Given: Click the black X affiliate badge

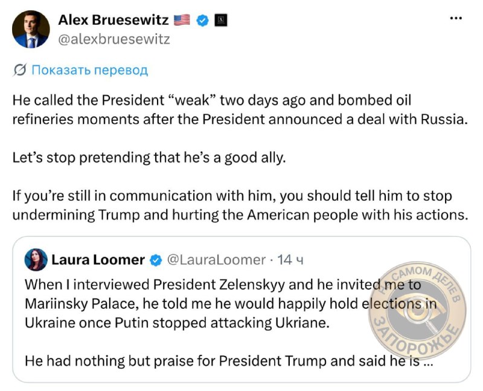Looking at the screenshot, I should pos(221,21).
